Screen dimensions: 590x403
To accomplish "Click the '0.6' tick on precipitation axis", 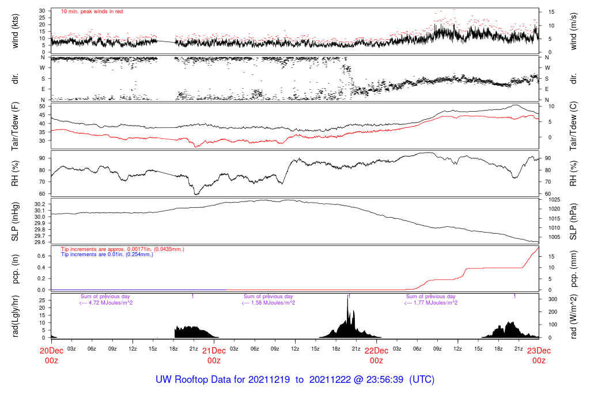I will [41, 256].
